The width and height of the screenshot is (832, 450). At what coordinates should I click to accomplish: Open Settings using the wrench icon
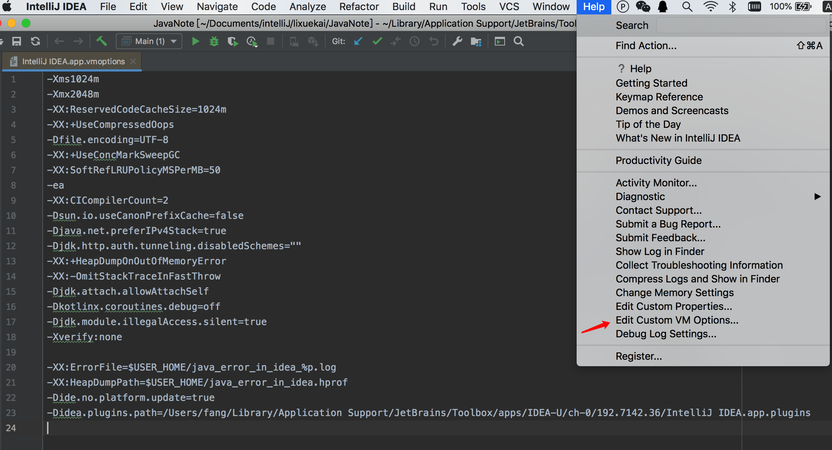point(457,42)
